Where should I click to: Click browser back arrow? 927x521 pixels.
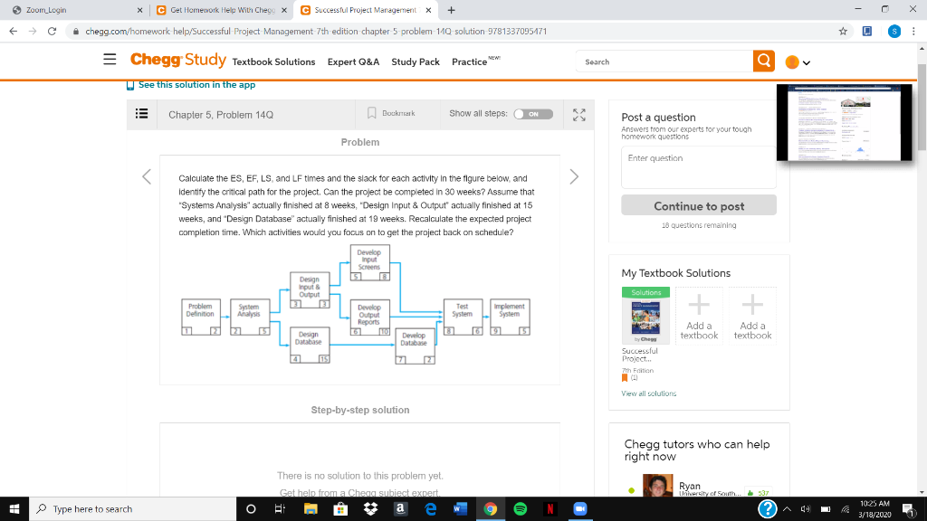click(14, 32)
